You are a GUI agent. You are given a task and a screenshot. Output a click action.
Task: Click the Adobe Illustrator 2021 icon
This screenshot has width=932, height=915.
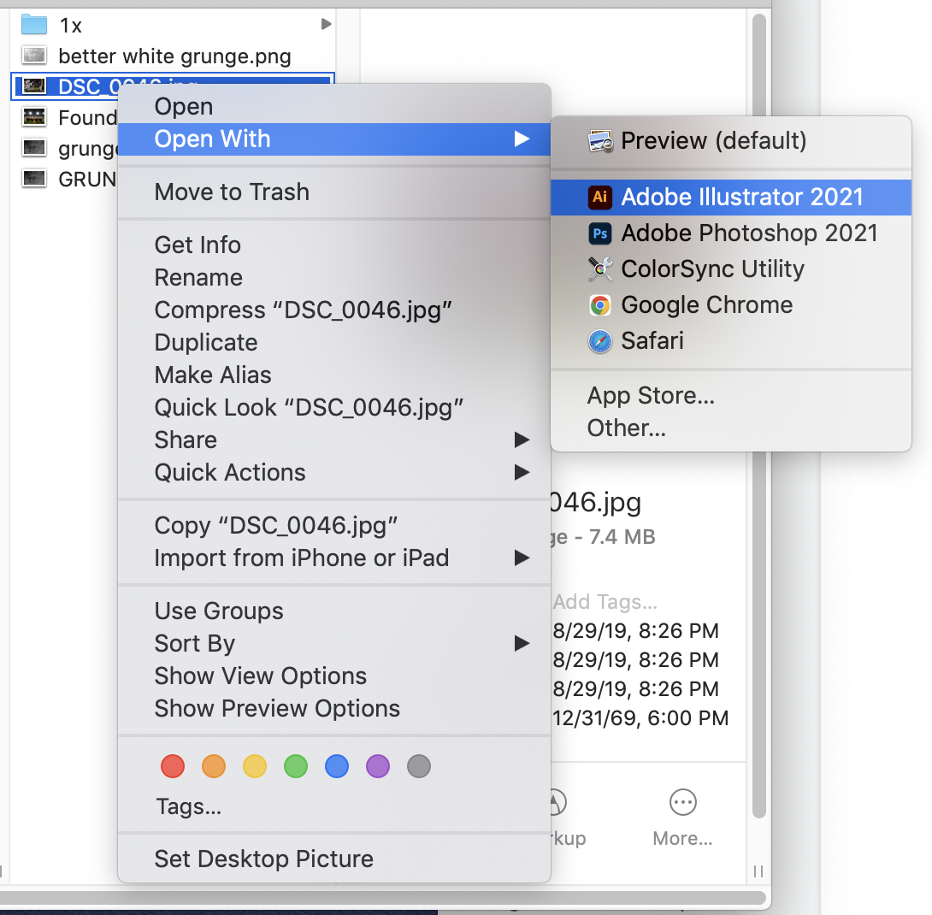point(600,198)
